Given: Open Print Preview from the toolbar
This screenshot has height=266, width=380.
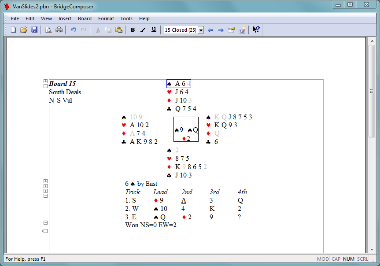Looking at the screenshot, I should (x=48, y=30).
